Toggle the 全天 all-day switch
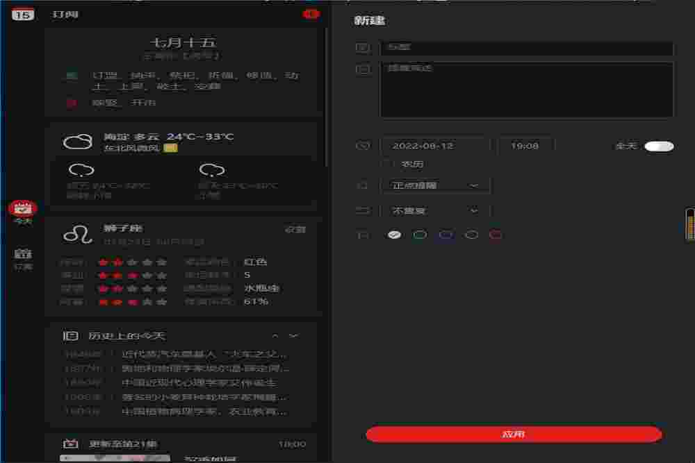This screenshot has height=463, width=695. (x=659, y=146)
